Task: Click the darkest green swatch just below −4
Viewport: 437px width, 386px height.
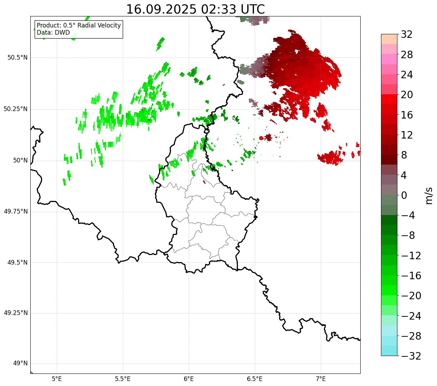Action: pyautogui.click(x=389, y=220)
